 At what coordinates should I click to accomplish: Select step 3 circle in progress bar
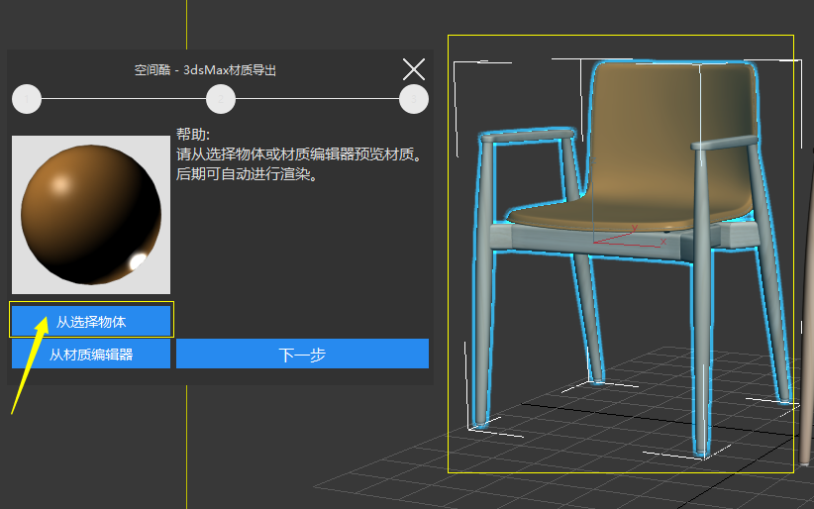tap(414, 99)
